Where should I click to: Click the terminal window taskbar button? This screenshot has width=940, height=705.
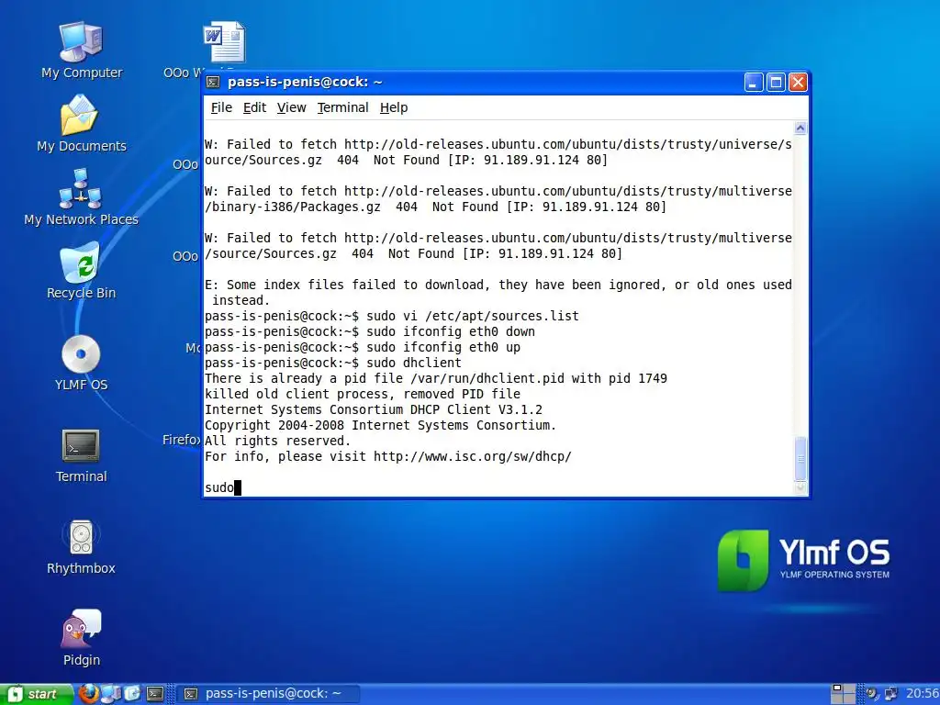pyautogui.click(x=269, y=694)
